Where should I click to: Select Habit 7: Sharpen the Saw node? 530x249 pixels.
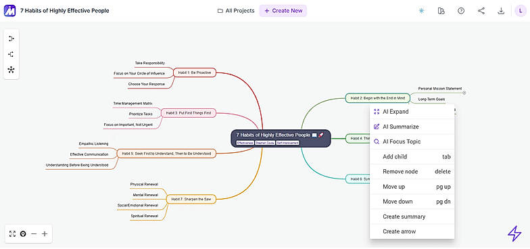click(x=191, y=199)
